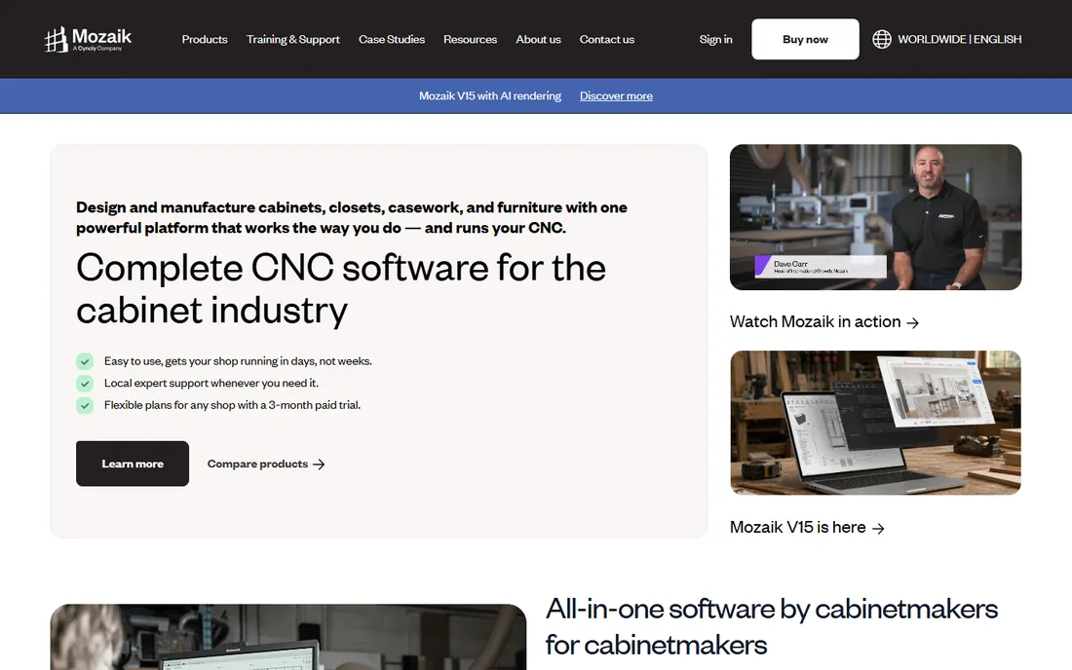Click the Mozaik V15 with AI rendering text
The width and height of the screenshot is (1072, 670).
click(489, 95)
